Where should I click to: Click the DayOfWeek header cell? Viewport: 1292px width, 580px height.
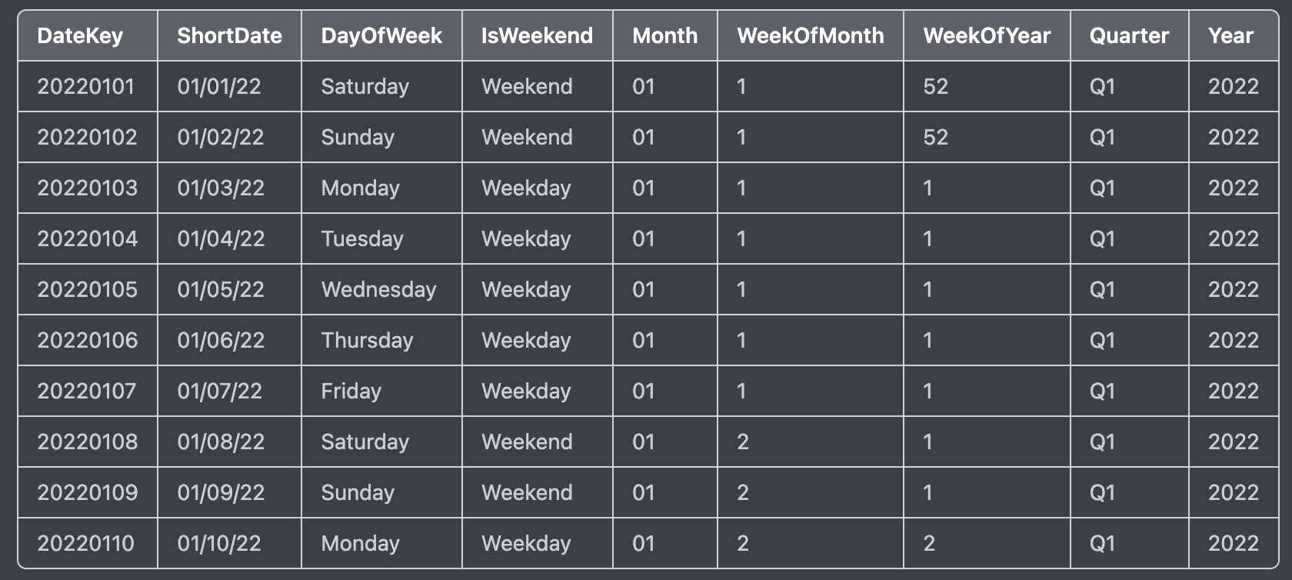[x=381, y=35]
